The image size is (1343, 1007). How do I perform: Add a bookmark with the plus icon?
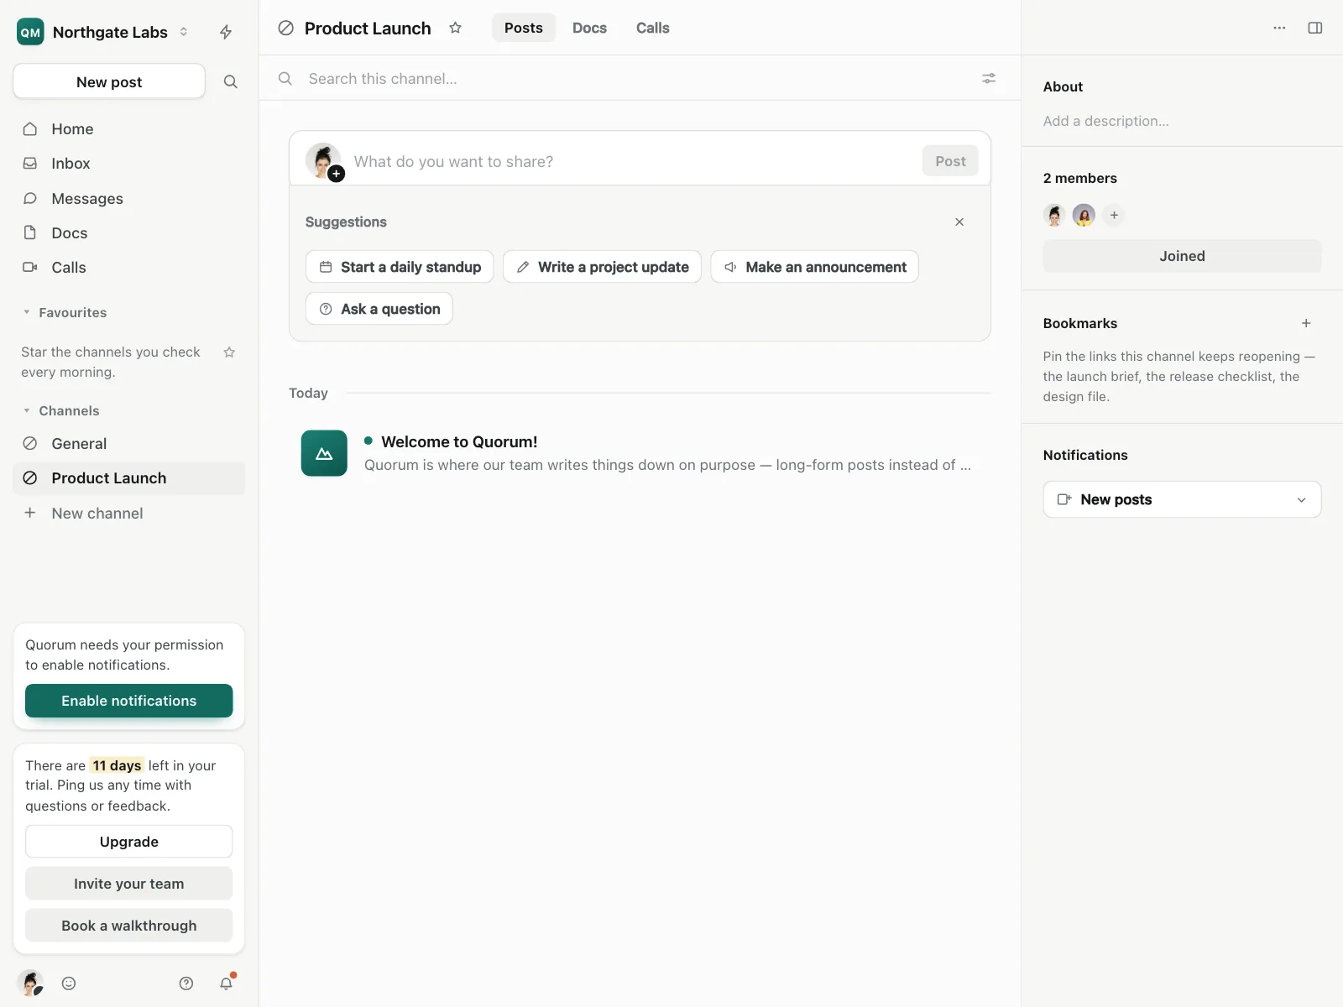point(1306,323)
